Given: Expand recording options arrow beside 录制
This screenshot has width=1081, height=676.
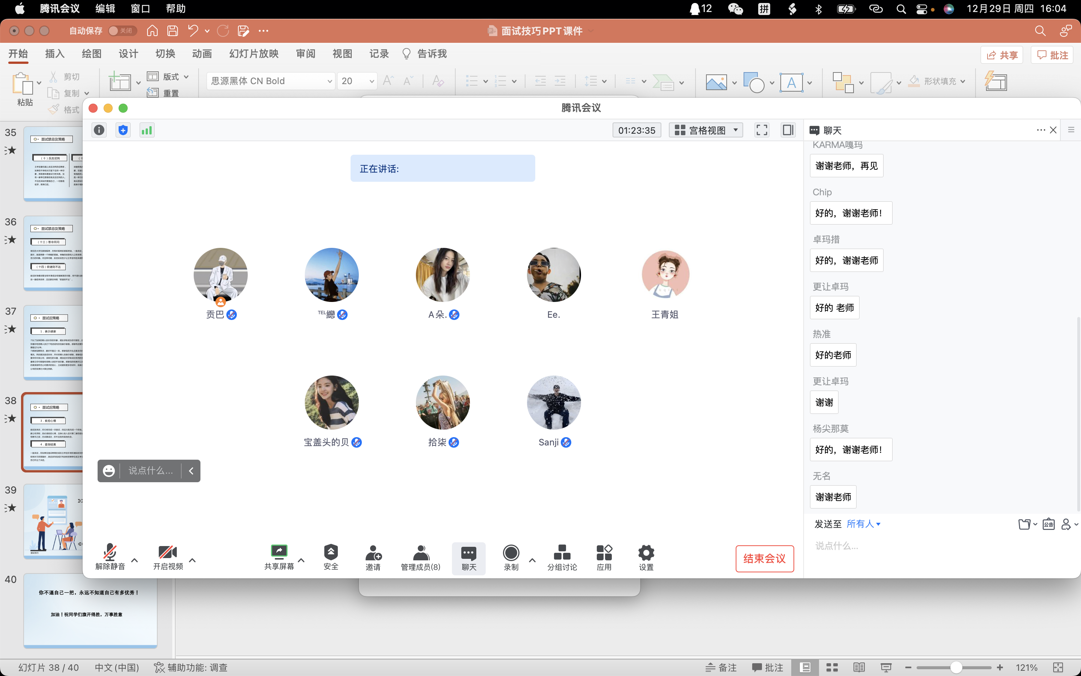Looking at the screenshot, I should pos(532,560).
